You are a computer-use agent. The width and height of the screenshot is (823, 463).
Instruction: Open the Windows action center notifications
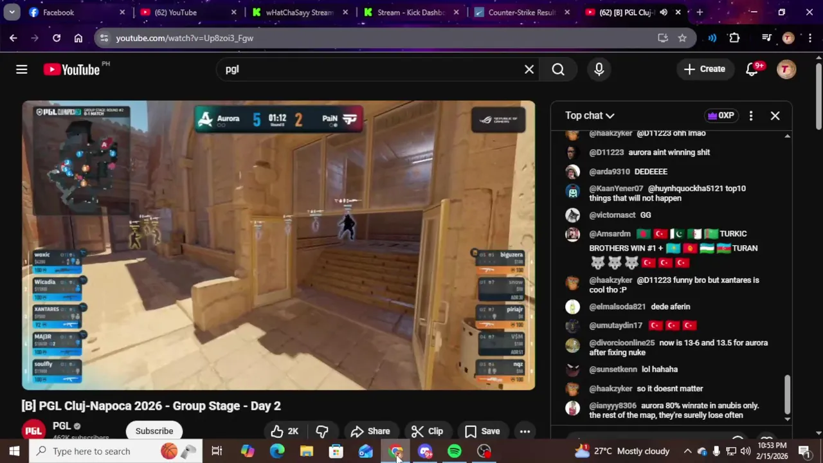(x=804, y=451)
